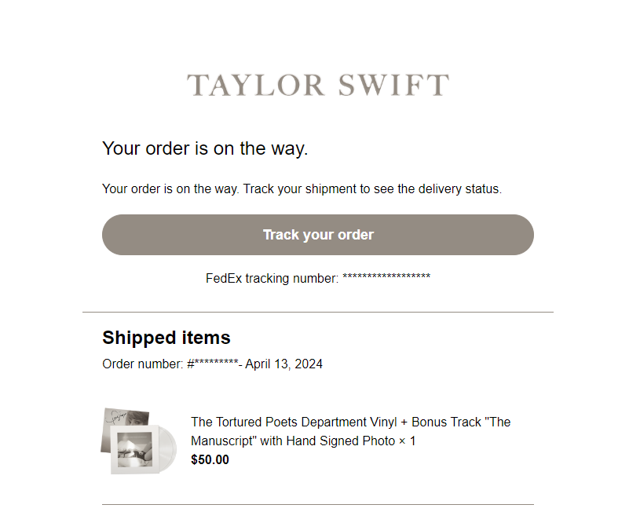629x512 pixels.
Task: Click the masked order number
Action: point(213,364)
